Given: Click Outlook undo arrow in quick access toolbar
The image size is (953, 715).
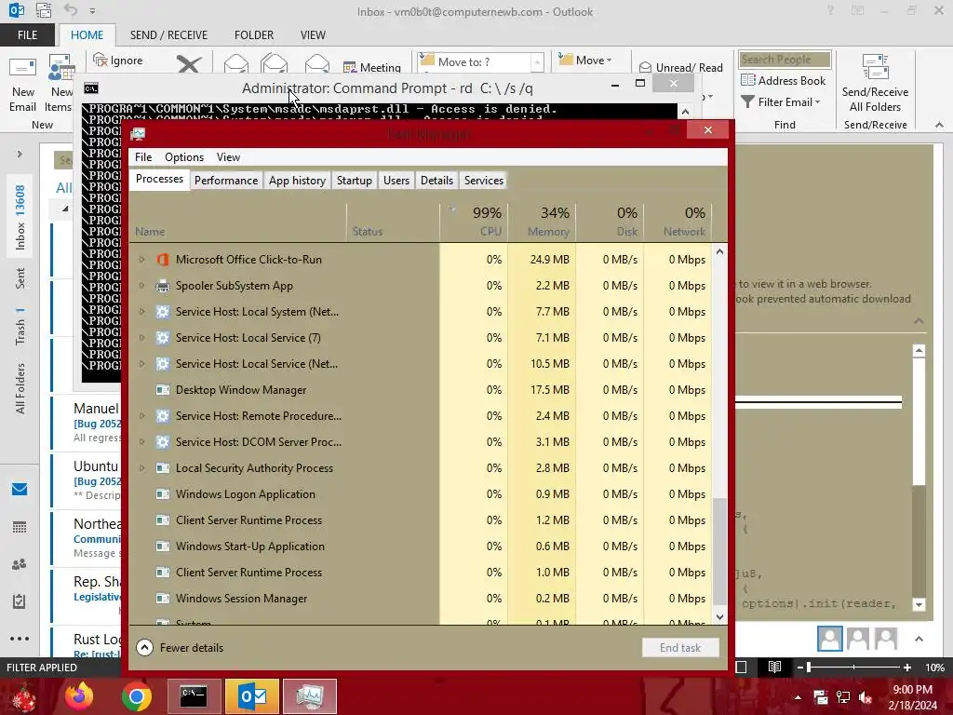Looking at the screenshot, I should pos(71,10).
